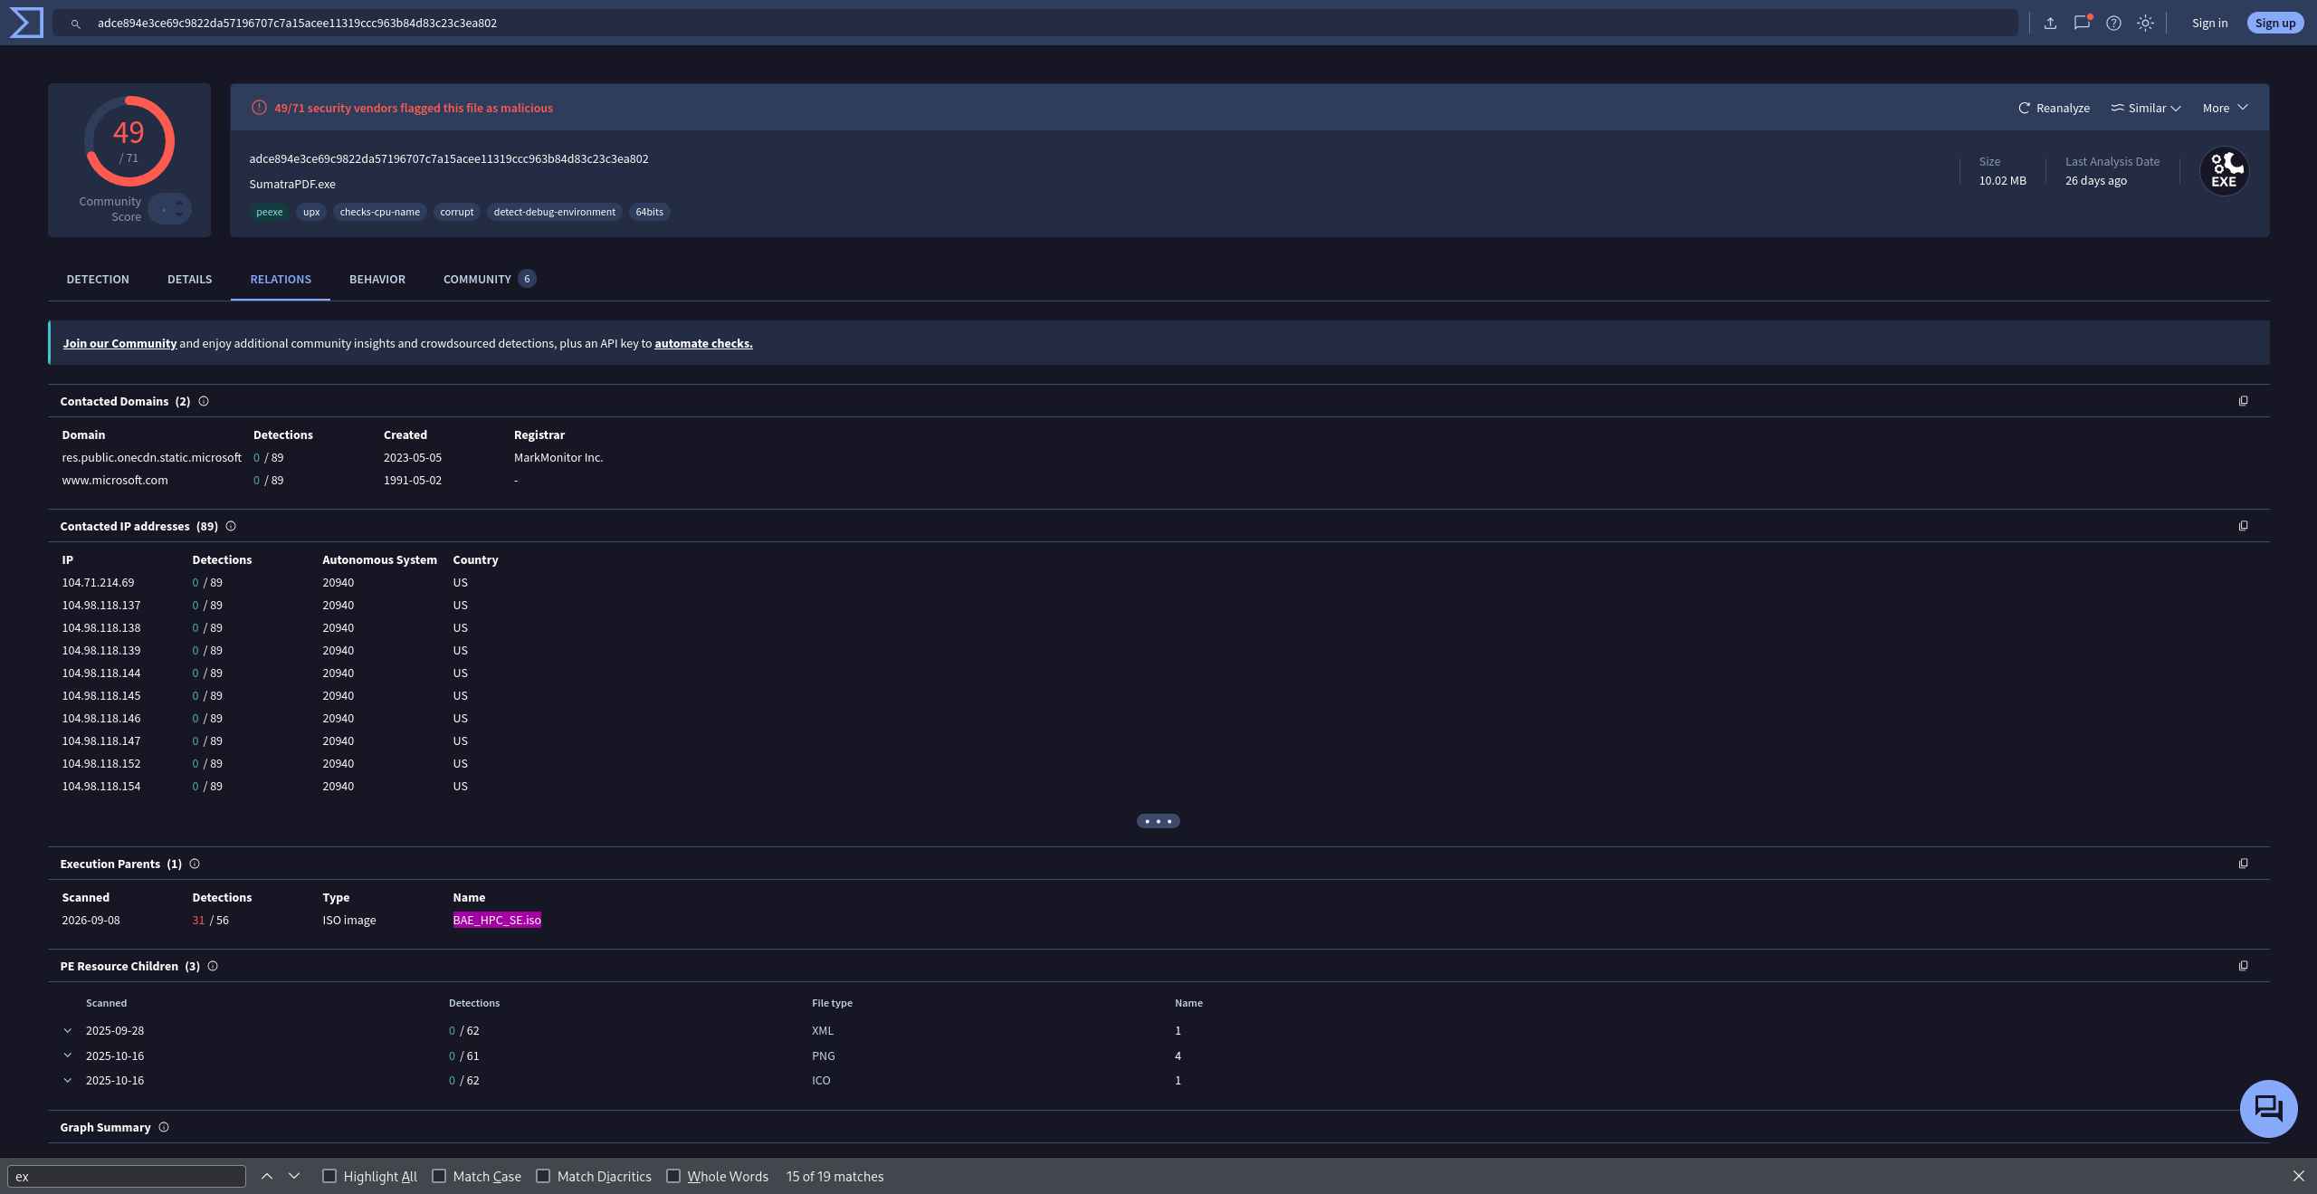Load more contacted IP addresses
The height and width of the screenshot is (1194, 2317).
[x=1158, y=821]
